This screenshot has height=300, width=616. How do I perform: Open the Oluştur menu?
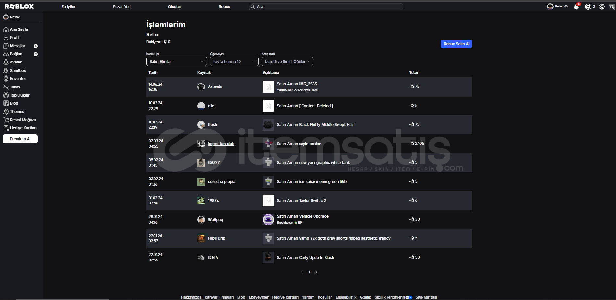coord(175,6)
